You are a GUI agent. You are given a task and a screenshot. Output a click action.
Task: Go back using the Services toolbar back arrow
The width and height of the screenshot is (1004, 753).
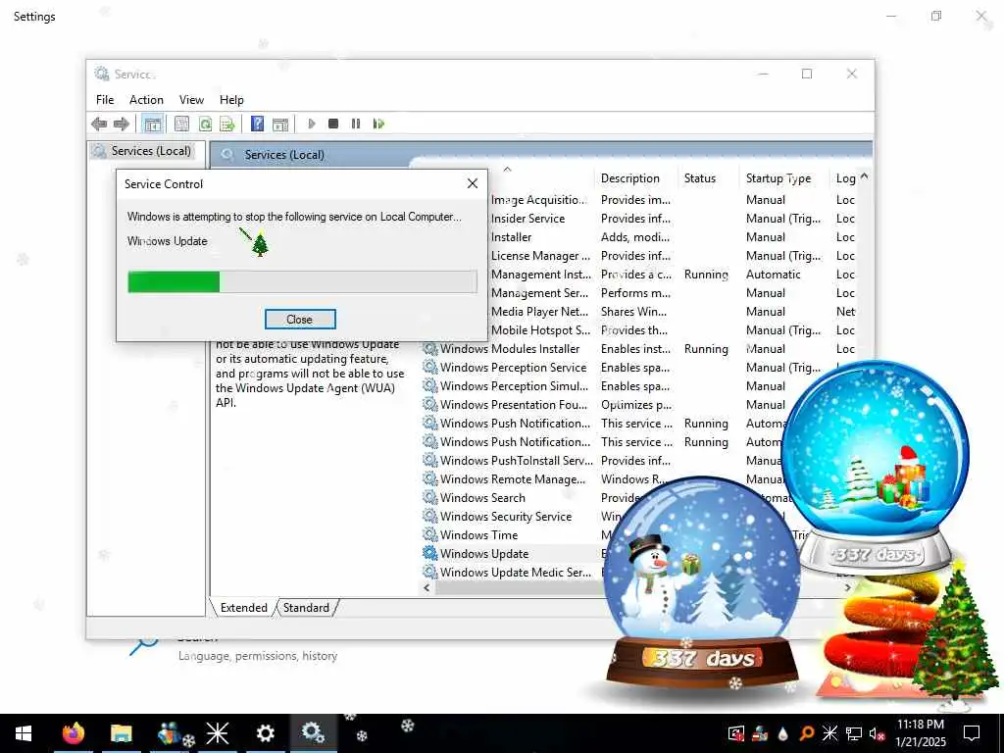(99, 124)
